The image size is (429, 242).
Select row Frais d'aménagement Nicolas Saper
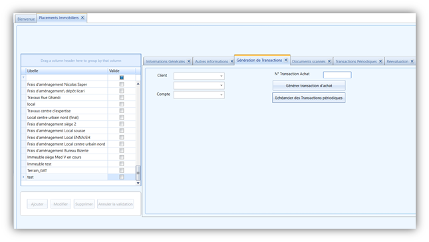point(78,84)
